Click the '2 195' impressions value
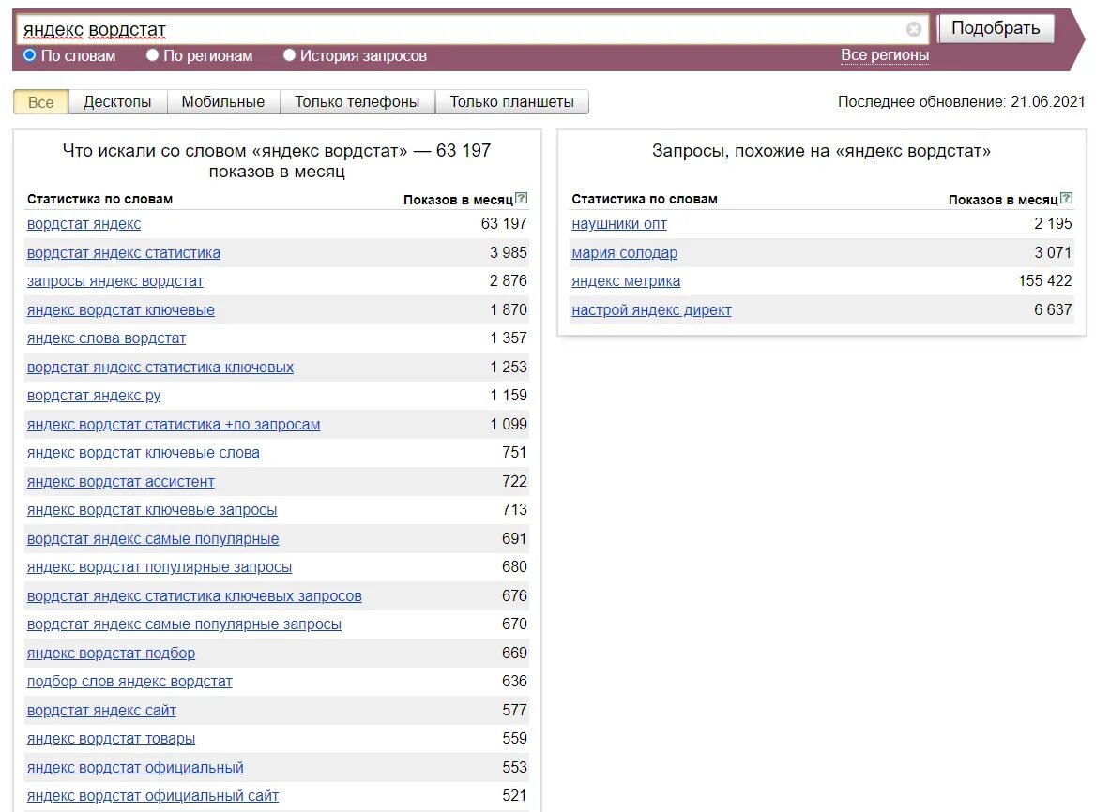Screen dimensions: 1110x812 [x=1053, y=224]
